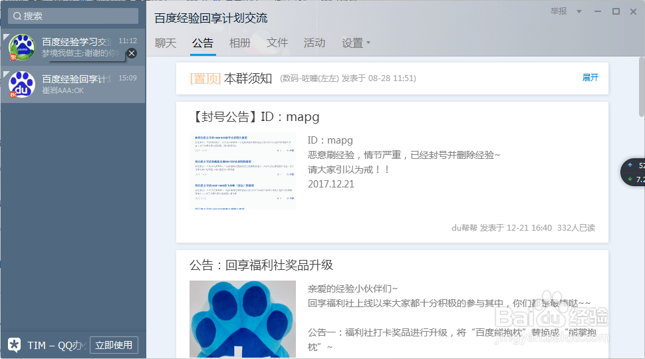The width and height of the screenshot is (645, 359).
Task: Open the pinned 本群须知 announcement title
Action: [248, 78]
